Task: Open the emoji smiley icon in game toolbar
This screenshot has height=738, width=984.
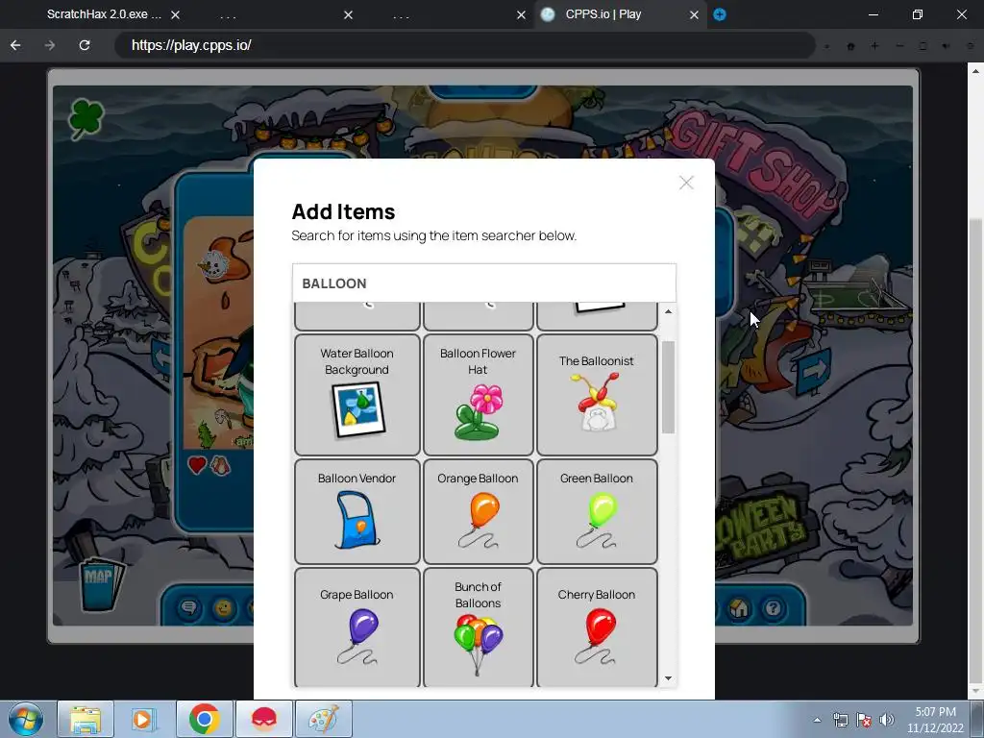Action: pos(223,608)
